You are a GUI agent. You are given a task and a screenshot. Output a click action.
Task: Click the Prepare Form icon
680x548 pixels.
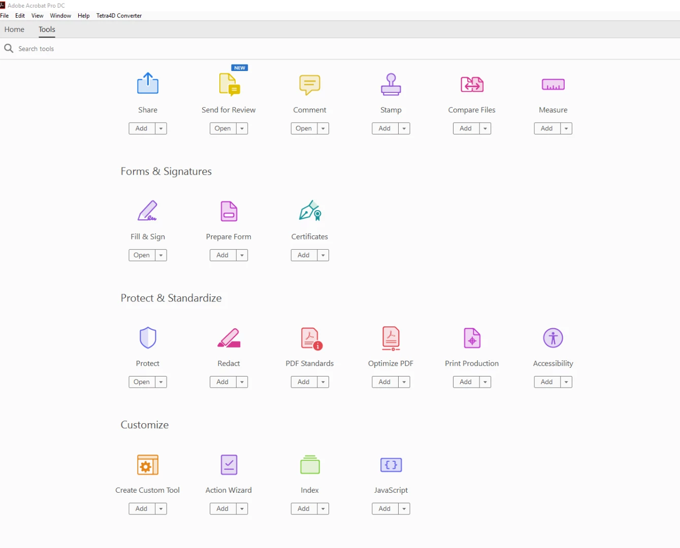point(229,211)
